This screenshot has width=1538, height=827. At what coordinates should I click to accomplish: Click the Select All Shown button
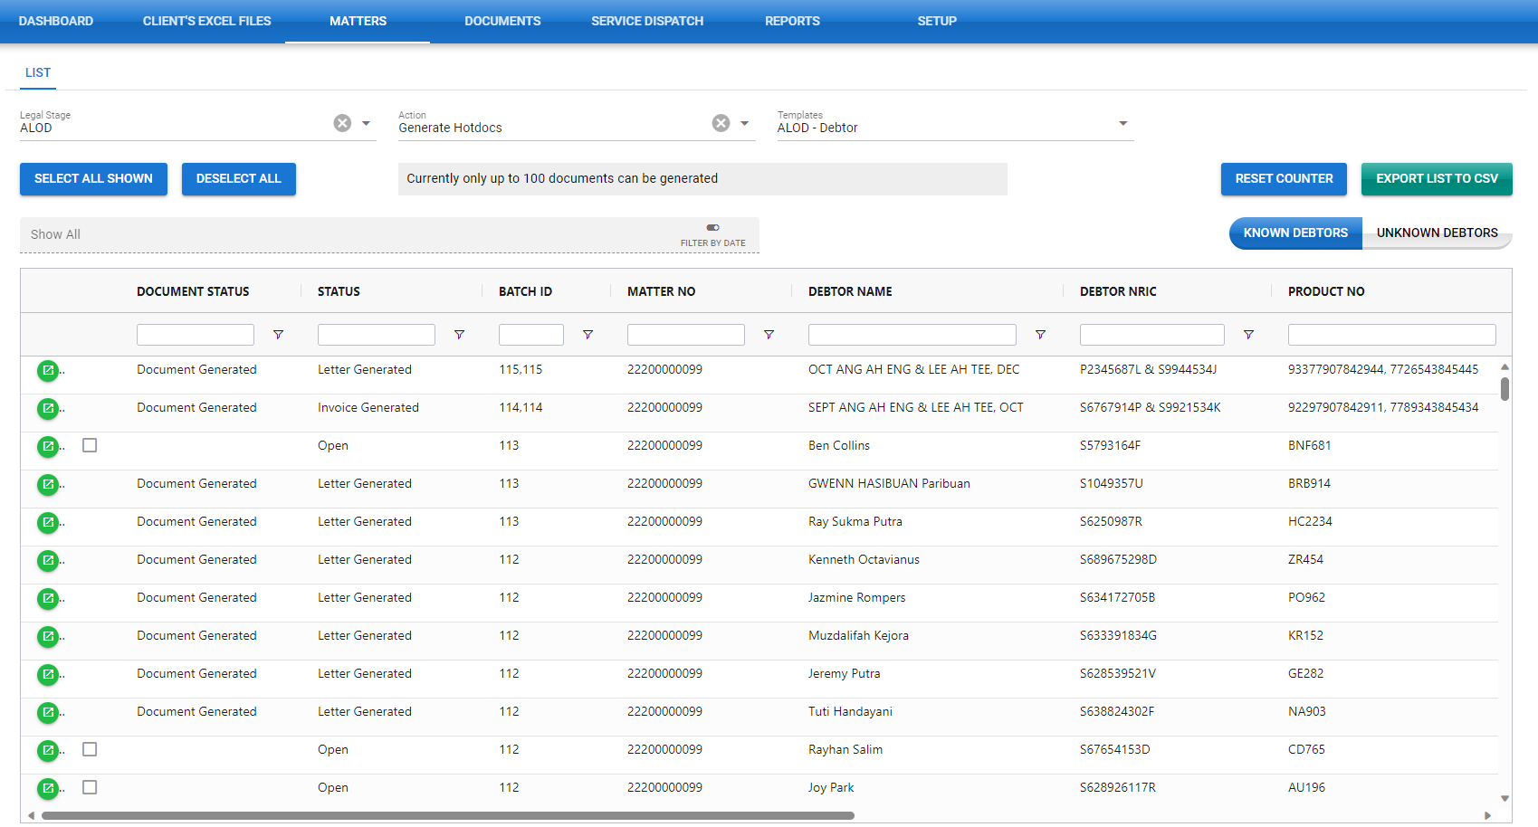(93, 179)
